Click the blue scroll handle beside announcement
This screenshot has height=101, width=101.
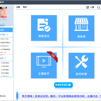click(x=17, y=96)
